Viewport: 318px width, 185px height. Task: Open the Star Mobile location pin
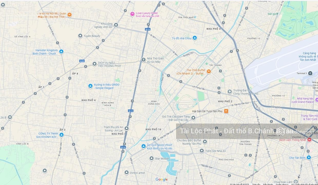(151, 158)
